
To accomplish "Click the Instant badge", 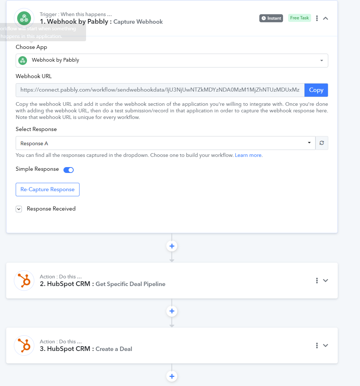I will tap(271, 18).
